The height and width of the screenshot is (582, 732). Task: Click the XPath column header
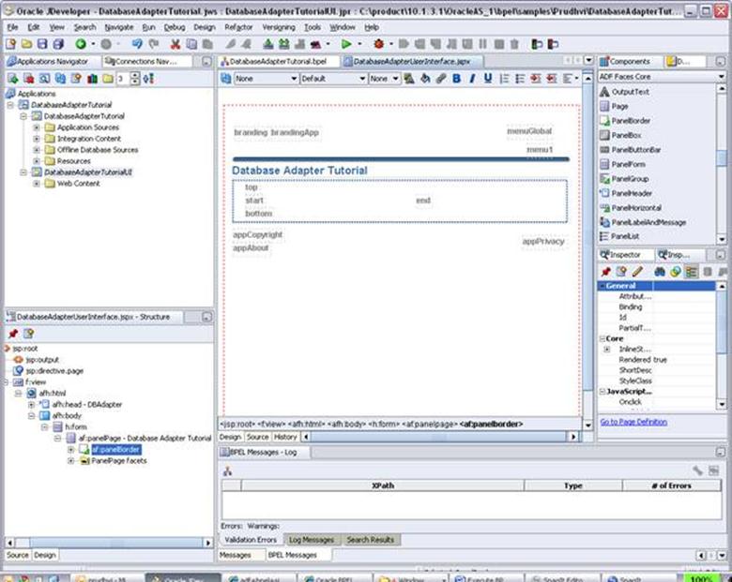(x=383, y=485)
